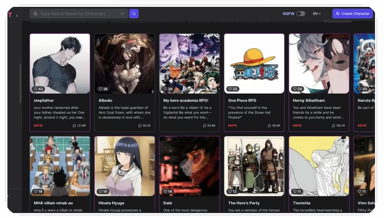Image resolution: width=384 pixels, height=218 pixels.
Task: Like the Tionishia card with heart 11
Action: pyautogui.click(x=298, y=192)
